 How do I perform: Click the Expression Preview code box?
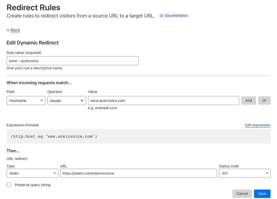click(138, 136)
